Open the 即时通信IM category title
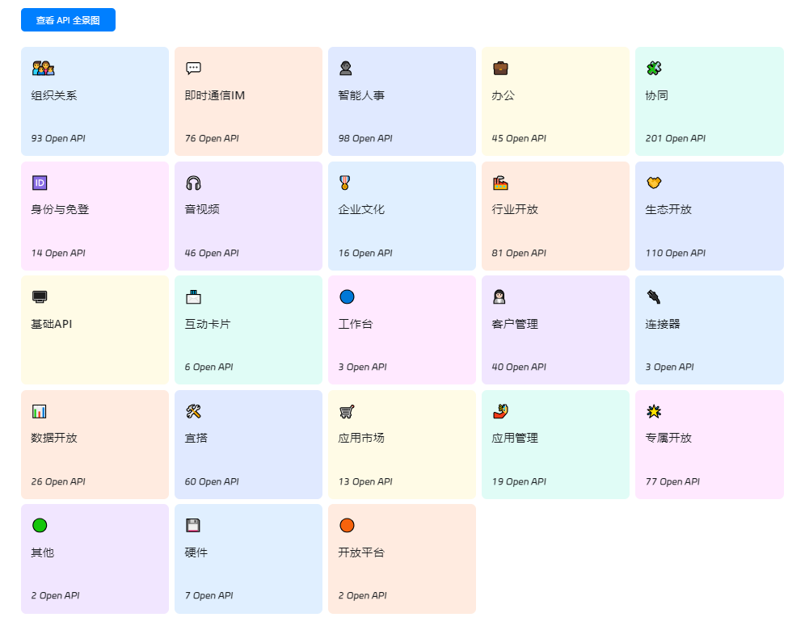Viewport: 809px width, 630px height. coord(215,95)
